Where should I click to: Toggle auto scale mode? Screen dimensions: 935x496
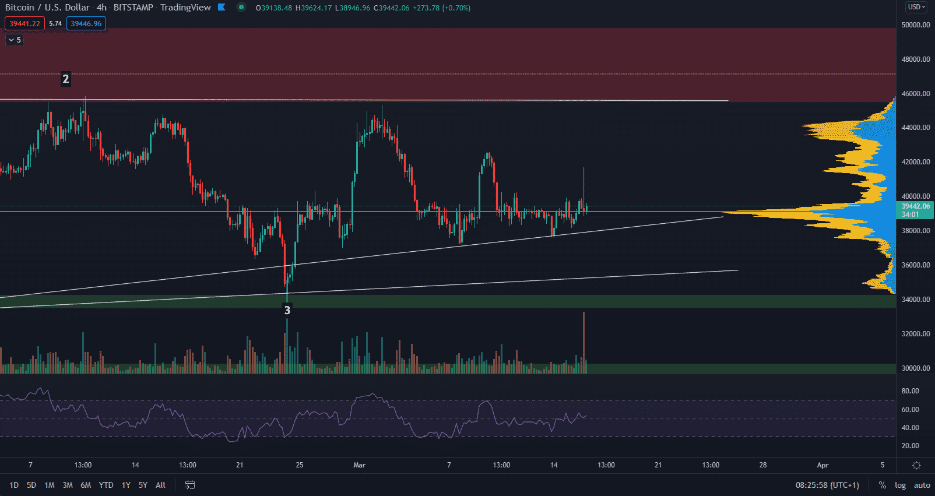coord(922,485)
